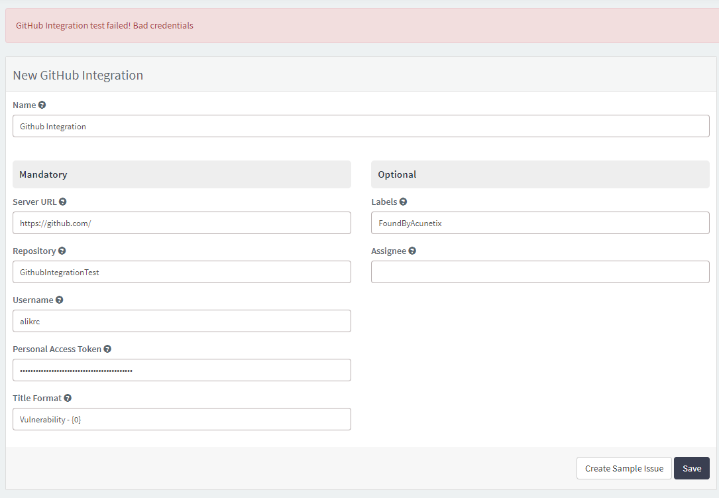Image resolution: width=719 pixels, height=498 pixels.
Task: Click the Bad credentials error message
Action: coord(105,26)
